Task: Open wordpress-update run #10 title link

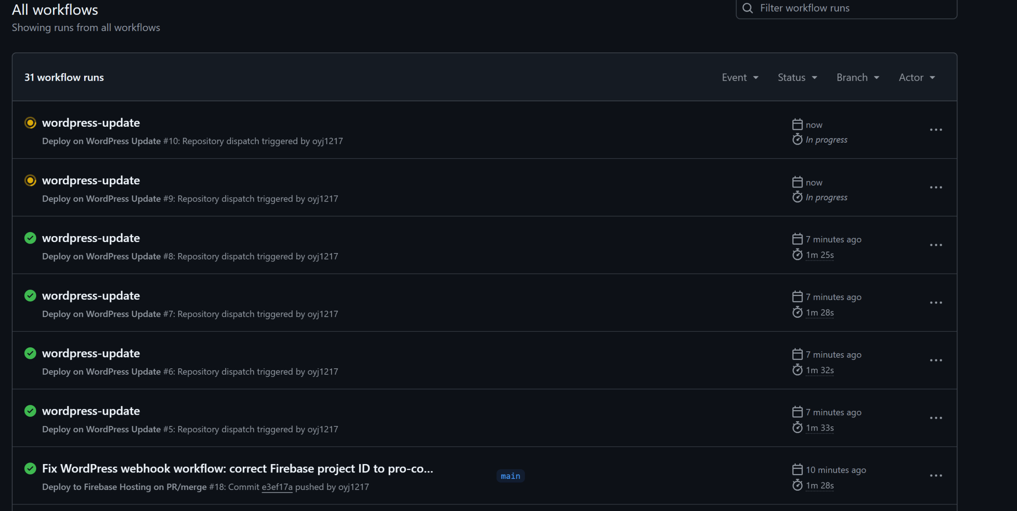Action: [91, 123]
